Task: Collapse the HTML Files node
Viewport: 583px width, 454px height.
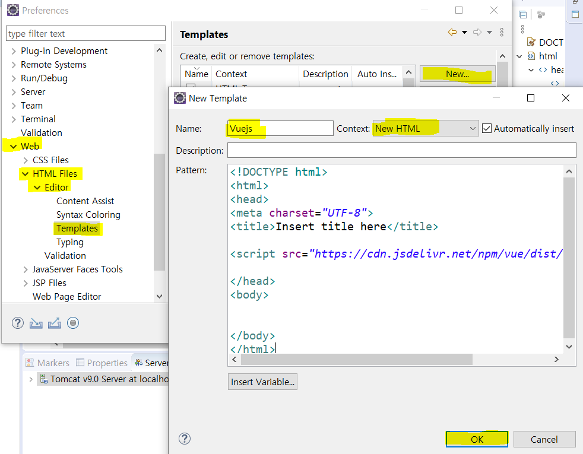Action: 26,174
